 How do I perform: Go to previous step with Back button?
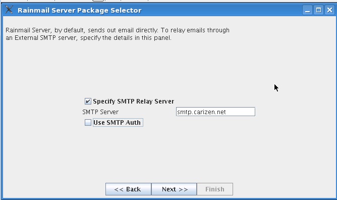128,189
